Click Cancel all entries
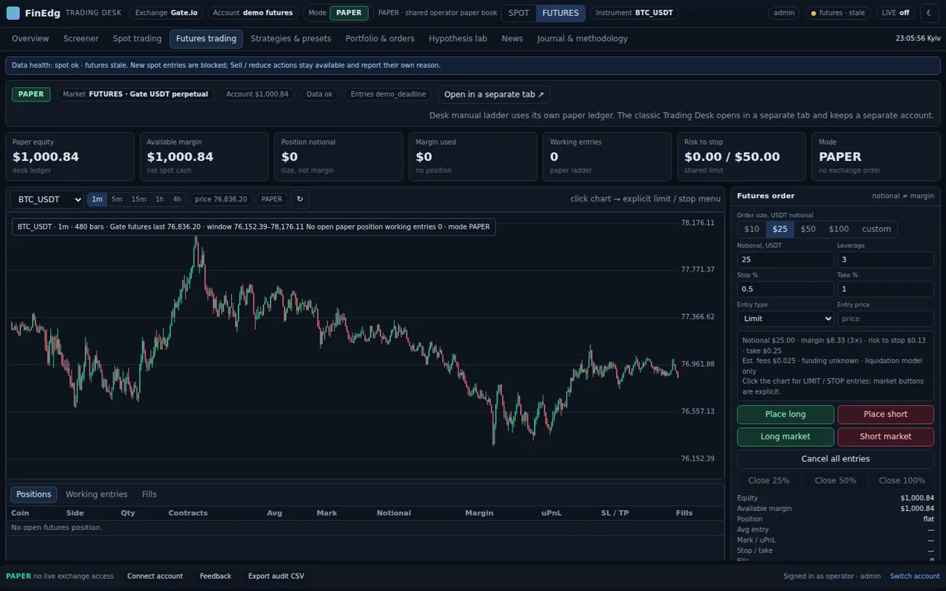This screenshot has width=946, height=591. coord(835,458)
